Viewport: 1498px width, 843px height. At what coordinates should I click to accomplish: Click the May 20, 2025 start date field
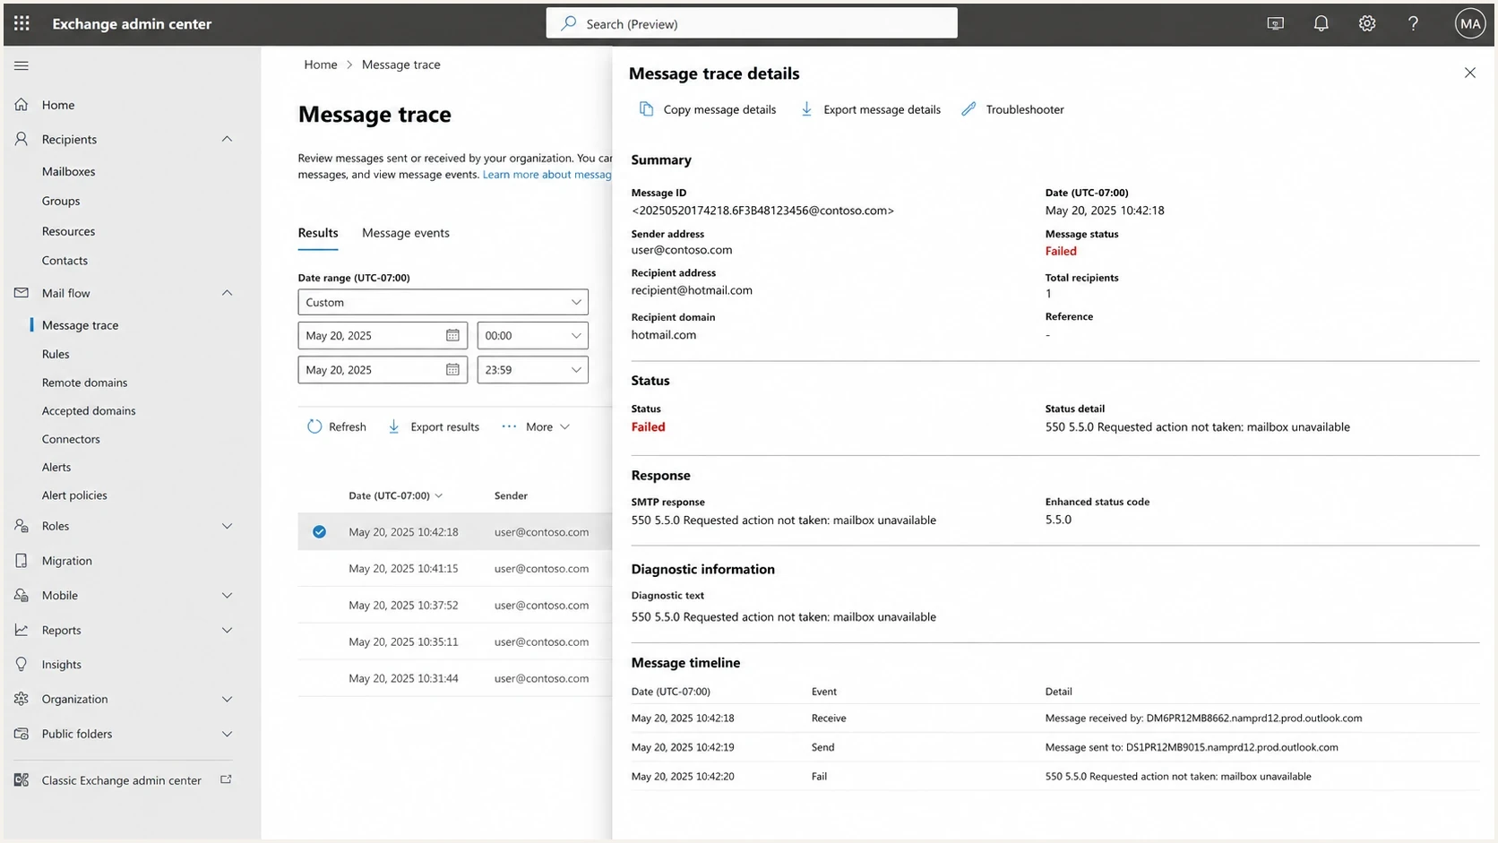(x=383, y=335)
